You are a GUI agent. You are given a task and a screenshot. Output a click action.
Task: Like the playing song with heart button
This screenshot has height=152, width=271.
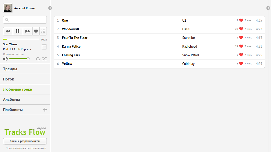click(36, 31)
